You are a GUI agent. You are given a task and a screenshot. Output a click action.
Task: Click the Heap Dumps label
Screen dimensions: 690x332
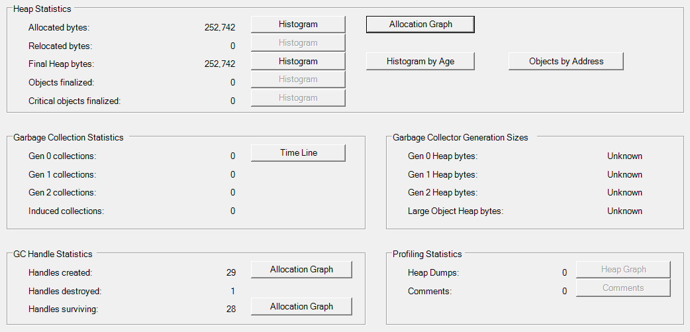tap(434, 272)
